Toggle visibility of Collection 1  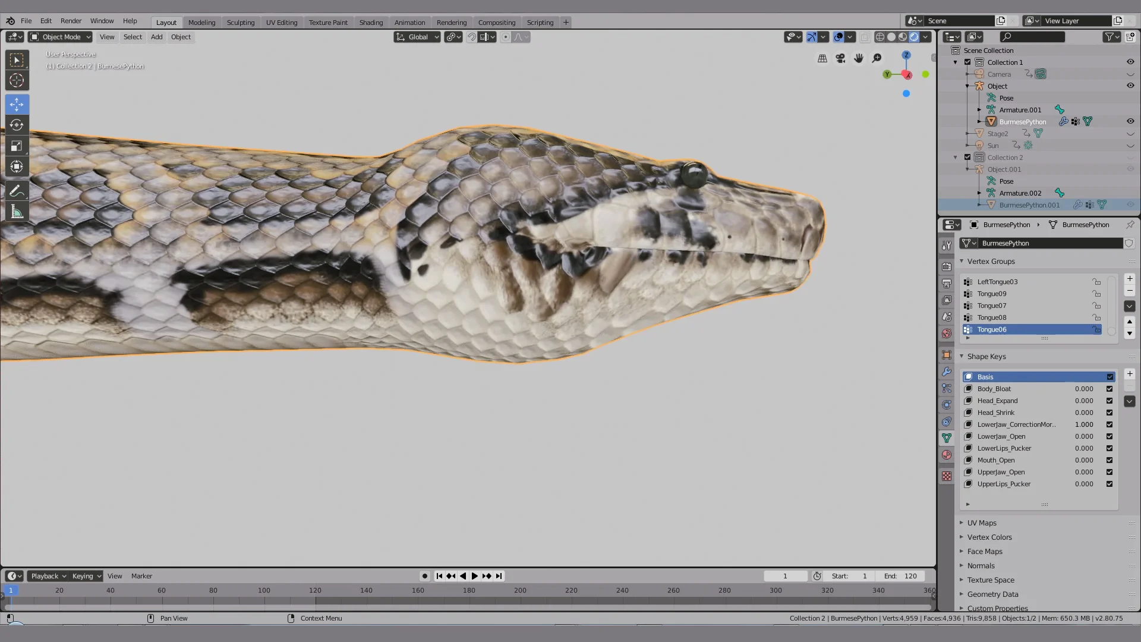point(1130,62)
